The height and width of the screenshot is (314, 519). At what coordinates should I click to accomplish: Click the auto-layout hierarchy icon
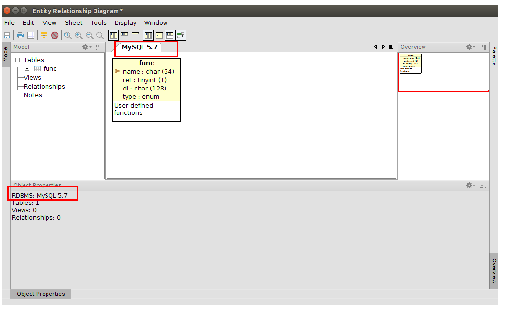[44, 35]
